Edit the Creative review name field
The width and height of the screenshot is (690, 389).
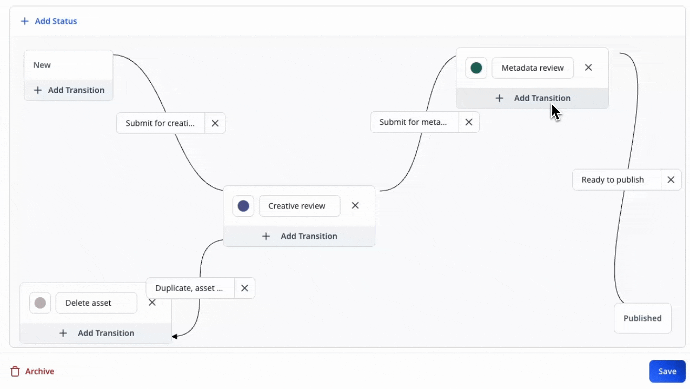click(x=299, y=206)
